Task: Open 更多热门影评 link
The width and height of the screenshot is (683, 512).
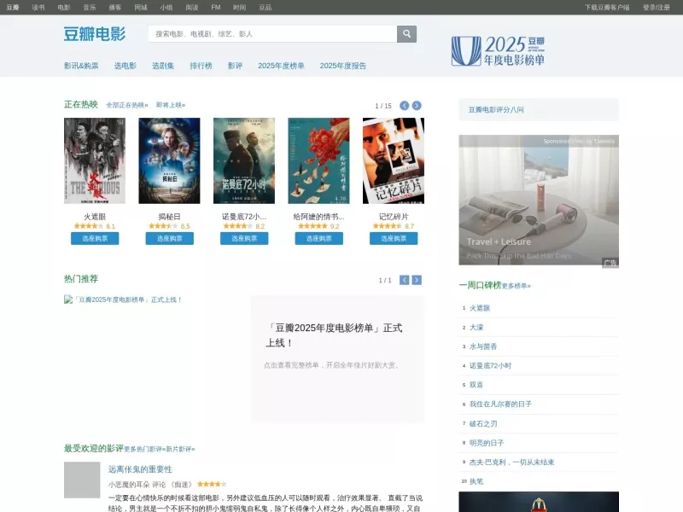Action: tap(144, 449)
